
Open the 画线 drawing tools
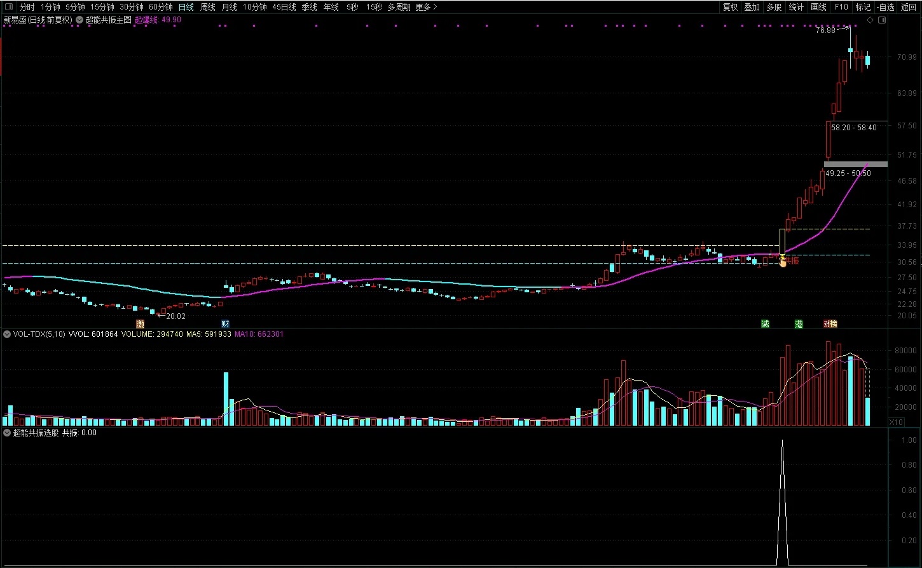point(819,7)
